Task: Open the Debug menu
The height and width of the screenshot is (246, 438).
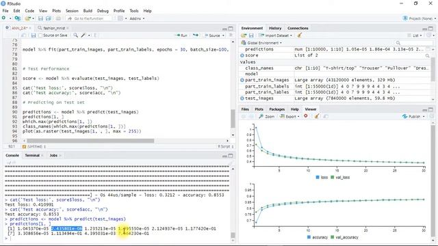Action: point(103,11)
